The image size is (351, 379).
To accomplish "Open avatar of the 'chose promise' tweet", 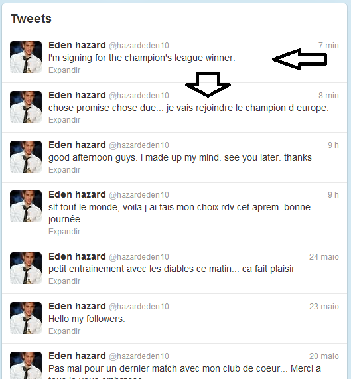I will pyautogui.click(x=26, y=107).
